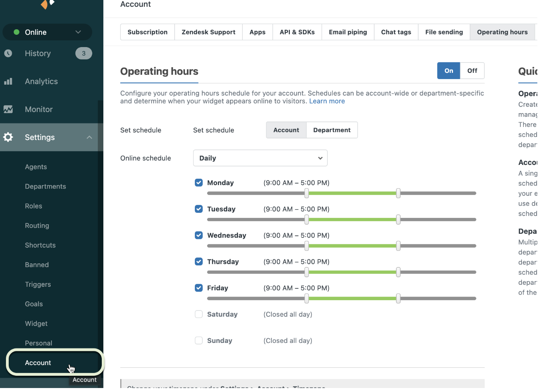The image size is (552, 390).
Task: Open the Daily schedule dropdown
Action: coord(260,158)
